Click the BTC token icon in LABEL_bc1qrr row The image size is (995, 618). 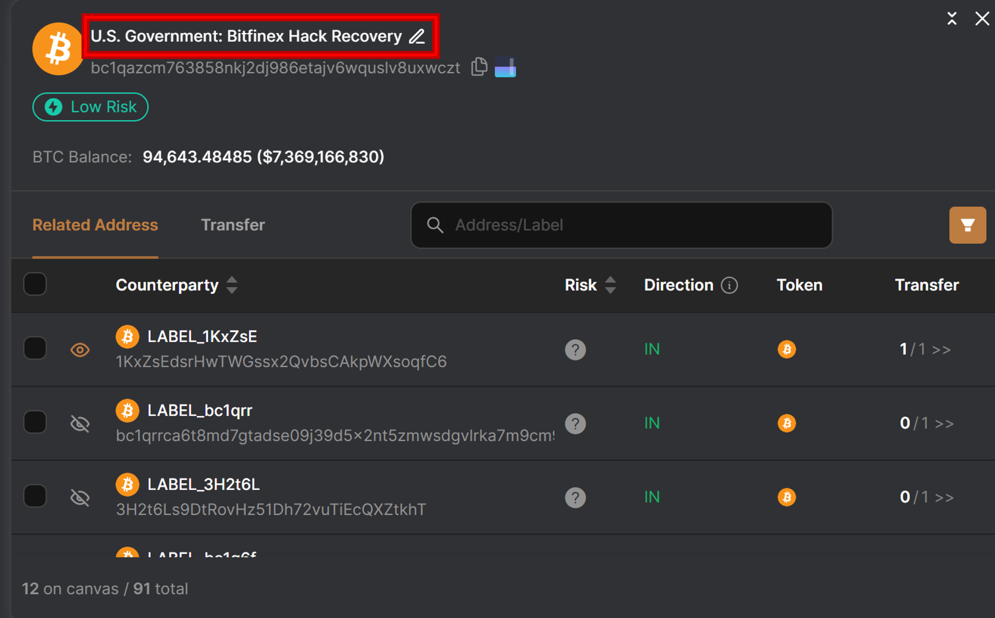coord(786,423)
